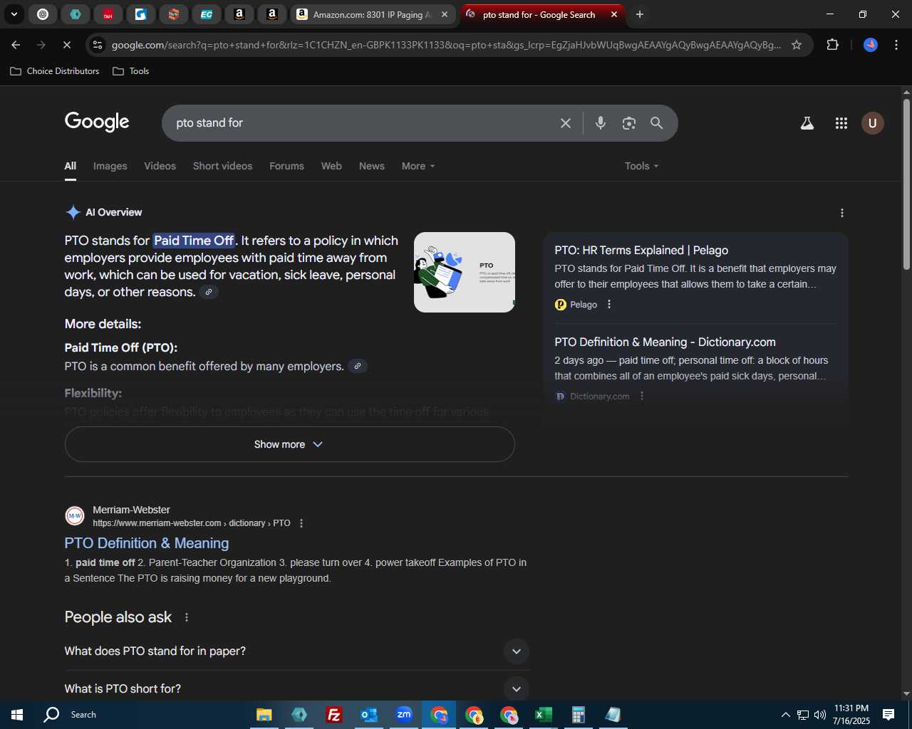Open 'PTO: HR Terms Explained | Pelago' source
The image size is (912, 729).
pos(641,251)
